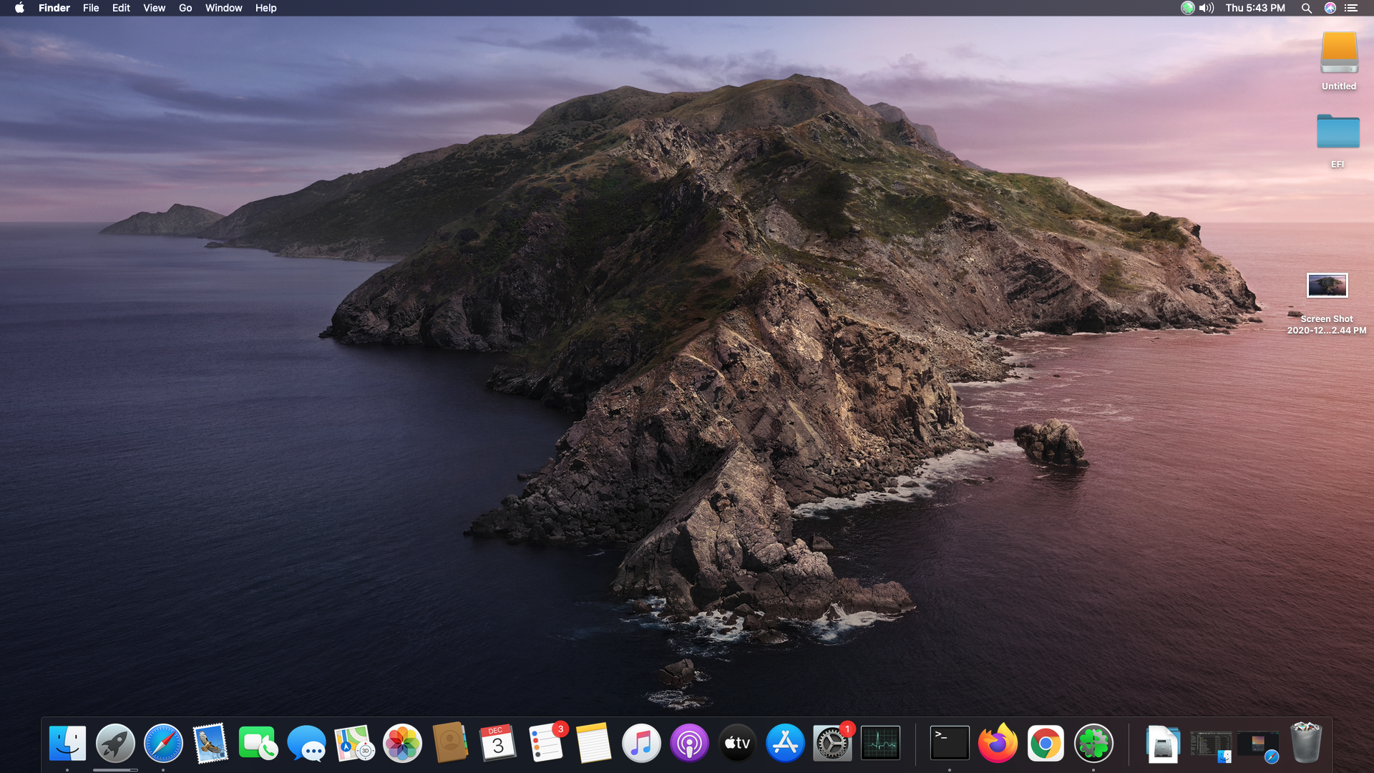Open the App Store dock icon

pos(785,744)
